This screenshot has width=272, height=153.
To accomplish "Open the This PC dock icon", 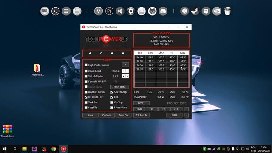I will coord(45,11).
